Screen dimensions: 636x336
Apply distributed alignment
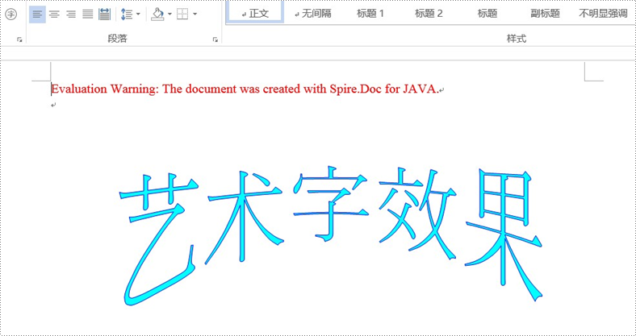tap(105, 15)
